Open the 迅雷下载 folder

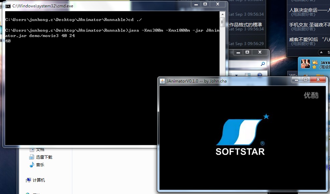click(44, 157)
